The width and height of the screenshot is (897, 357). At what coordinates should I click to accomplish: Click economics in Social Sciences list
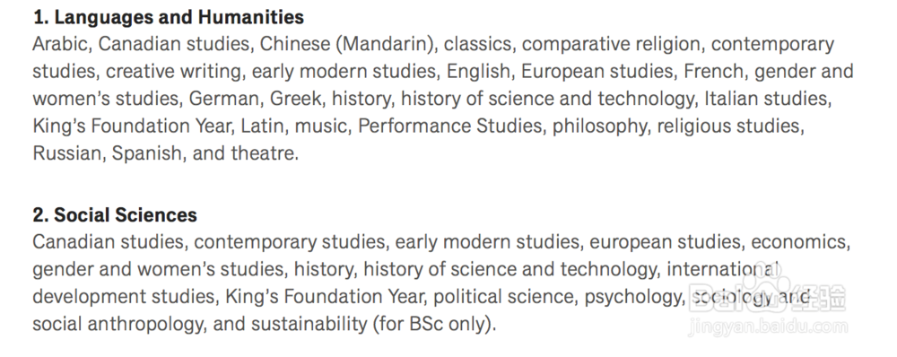[x=799, y=242]
